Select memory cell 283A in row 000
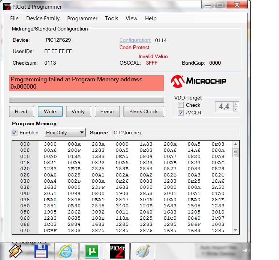Image resolution: width=279 pixels, height=260 pixels. 98,144
